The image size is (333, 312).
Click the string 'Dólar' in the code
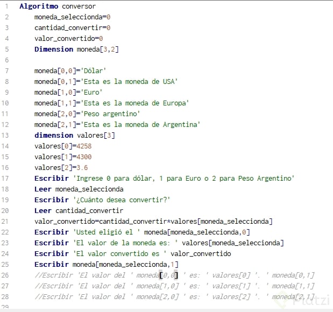click(x=94, y=70)
